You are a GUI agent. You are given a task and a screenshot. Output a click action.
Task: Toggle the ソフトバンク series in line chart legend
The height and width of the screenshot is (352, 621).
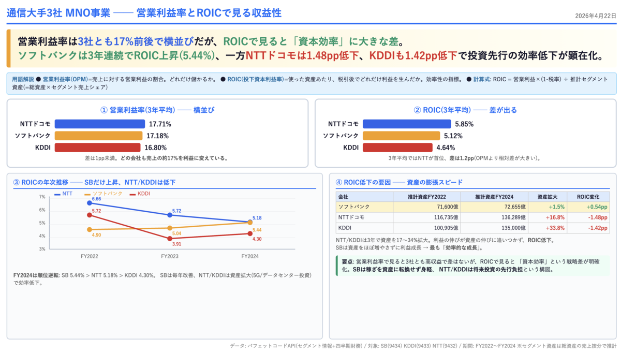click(x=103, y=193)
